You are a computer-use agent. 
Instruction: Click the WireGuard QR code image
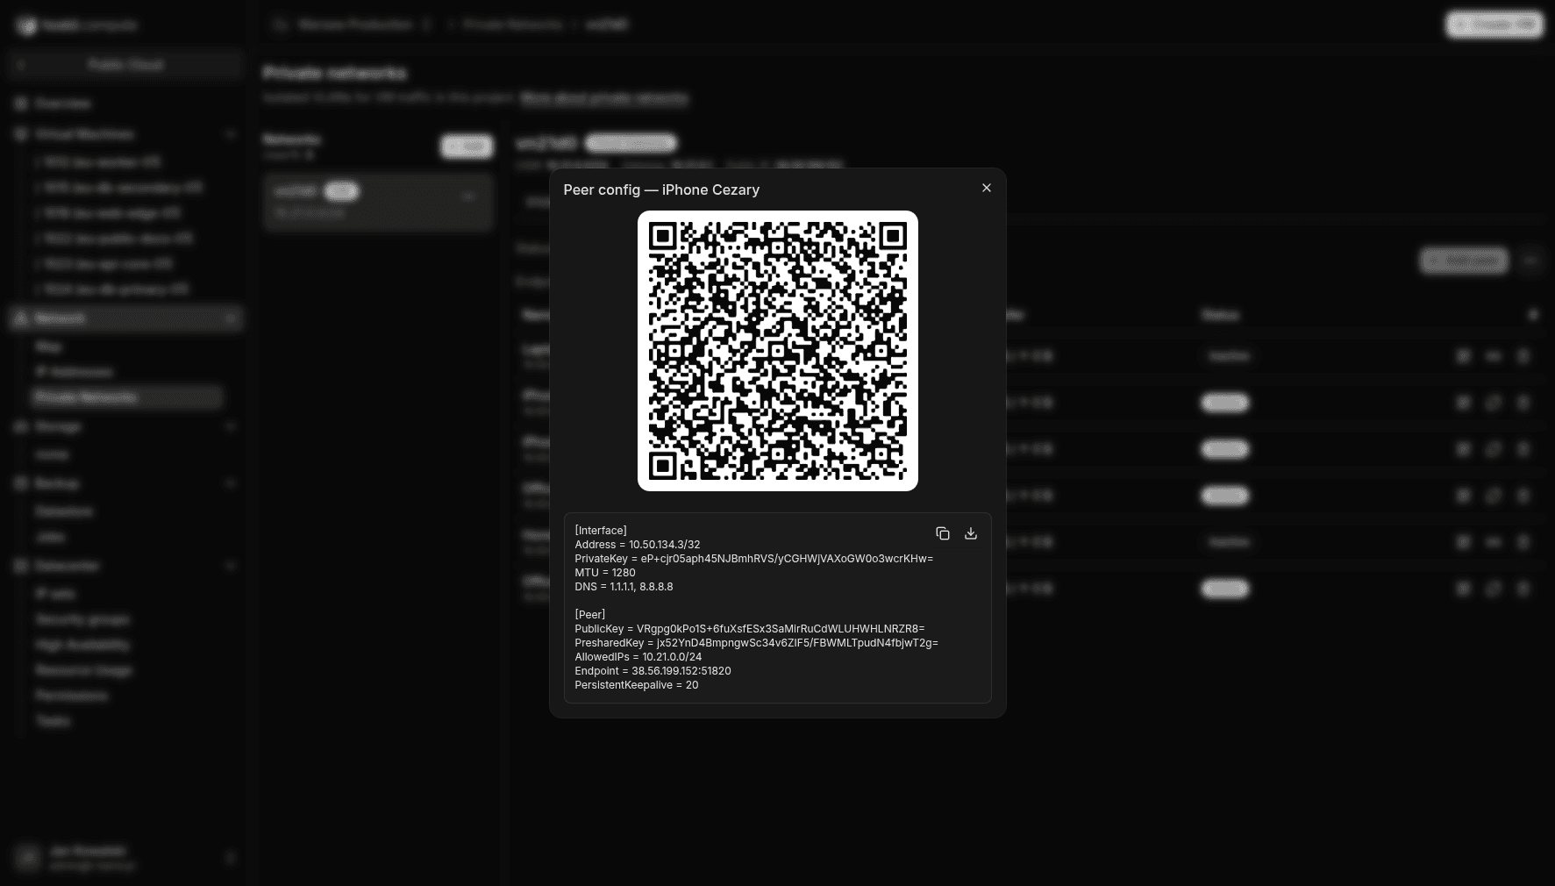(x=778, y=351)
